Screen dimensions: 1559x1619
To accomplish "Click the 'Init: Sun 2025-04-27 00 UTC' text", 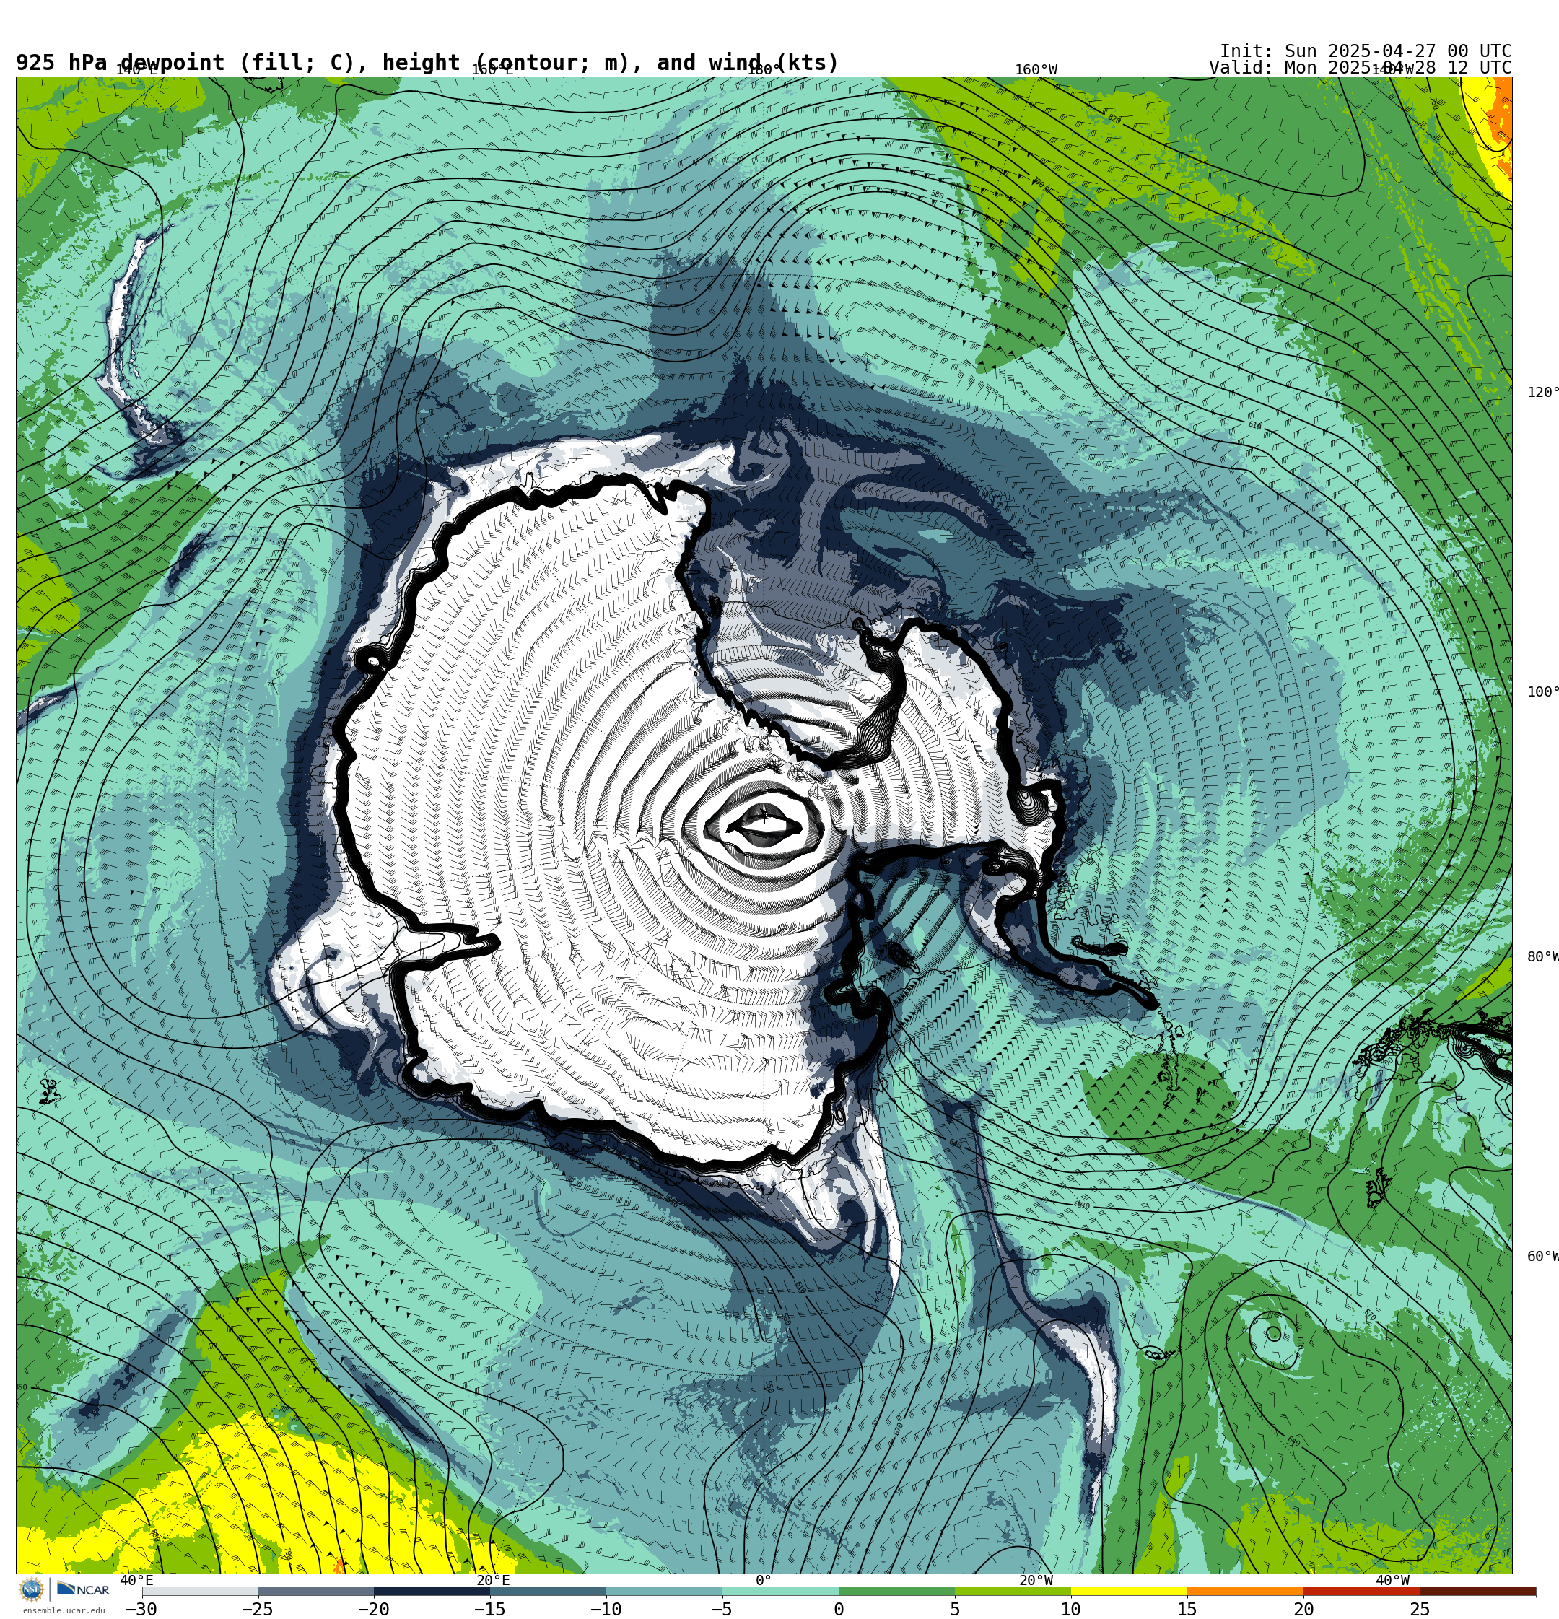I will point(1366,51).
